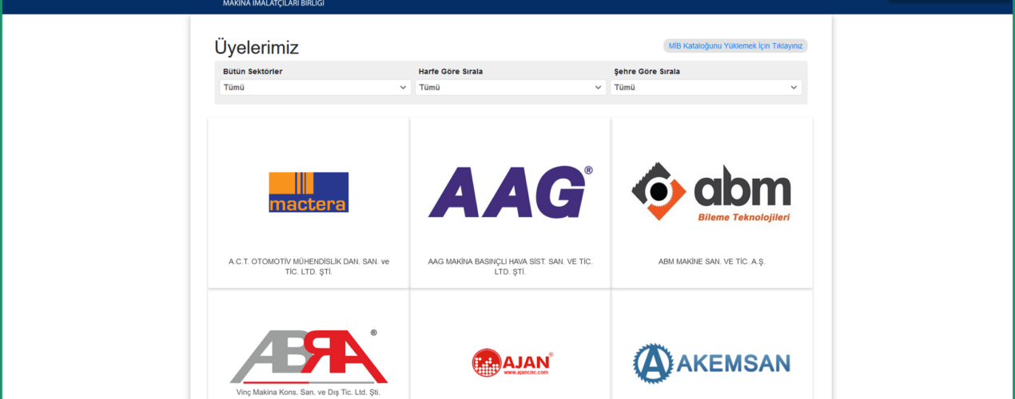Open the Harfe Göre Sırala dropdown
This screenshot has width=1015, height=399.
[511, 88]
